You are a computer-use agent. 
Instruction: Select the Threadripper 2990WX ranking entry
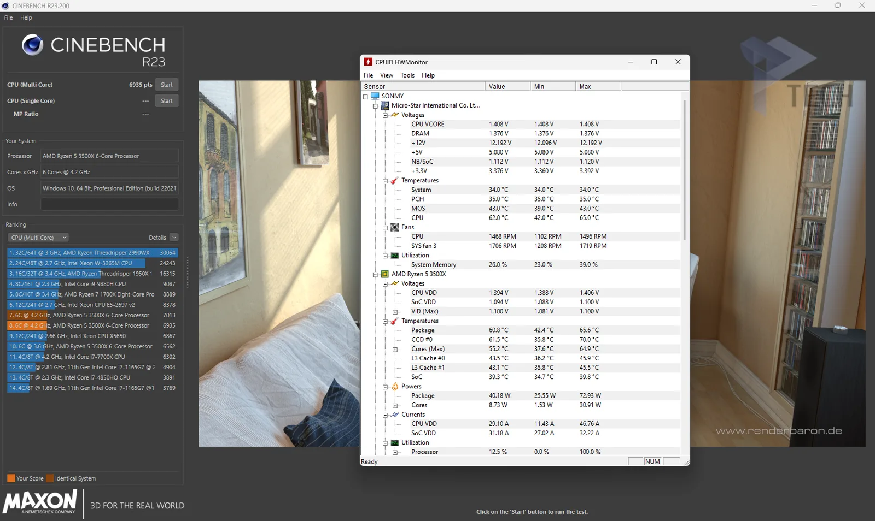click(x=92, y=253)
